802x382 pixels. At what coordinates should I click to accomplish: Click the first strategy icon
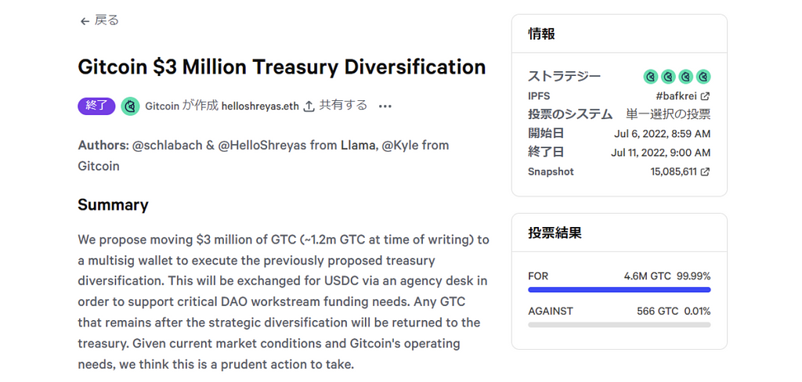coord(650,77)
